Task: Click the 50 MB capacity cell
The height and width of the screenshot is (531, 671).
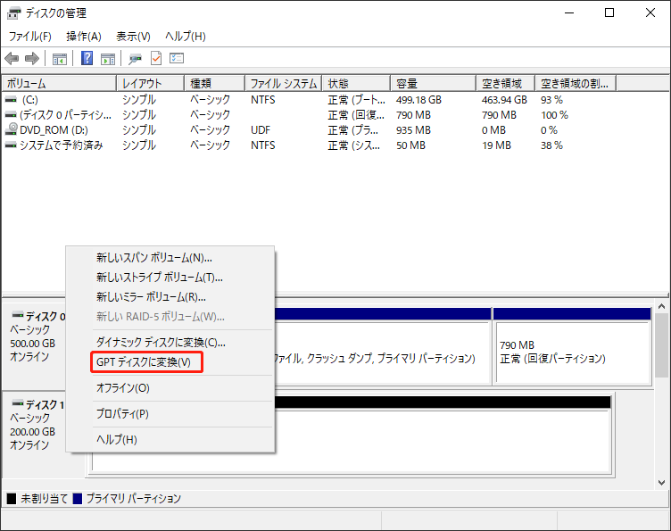Action: pos(410,145)
